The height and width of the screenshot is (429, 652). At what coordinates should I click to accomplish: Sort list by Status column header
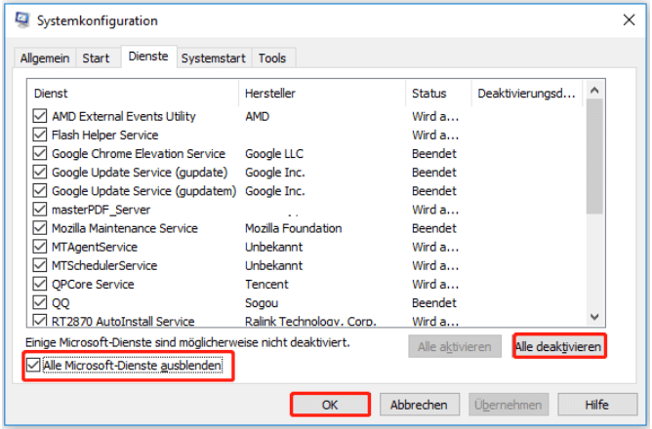[429, 94]
